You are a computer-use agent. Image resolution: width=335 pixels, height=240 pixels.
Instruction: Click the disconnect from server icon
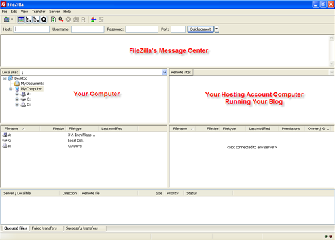(76, 20)
